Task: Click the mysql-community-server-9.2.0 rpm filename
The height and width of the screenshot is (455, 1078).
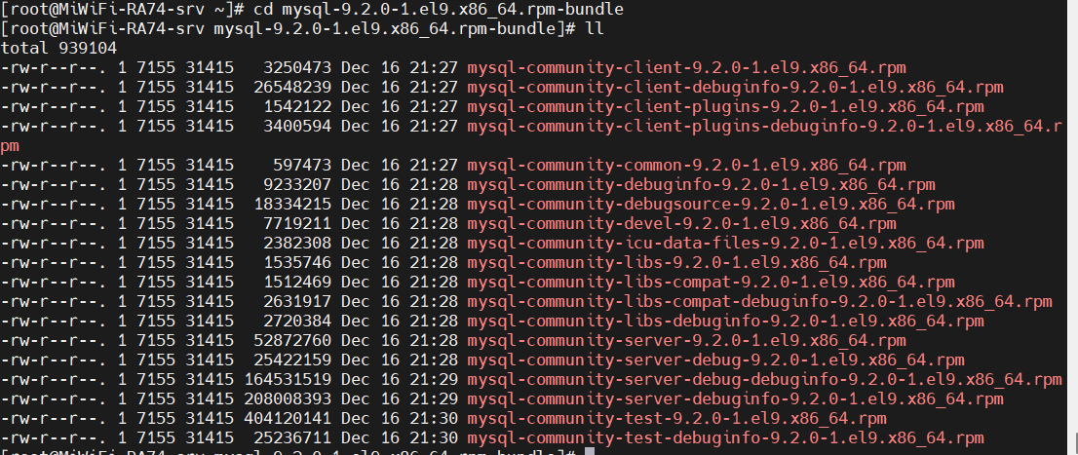Action: coord(686,341)
